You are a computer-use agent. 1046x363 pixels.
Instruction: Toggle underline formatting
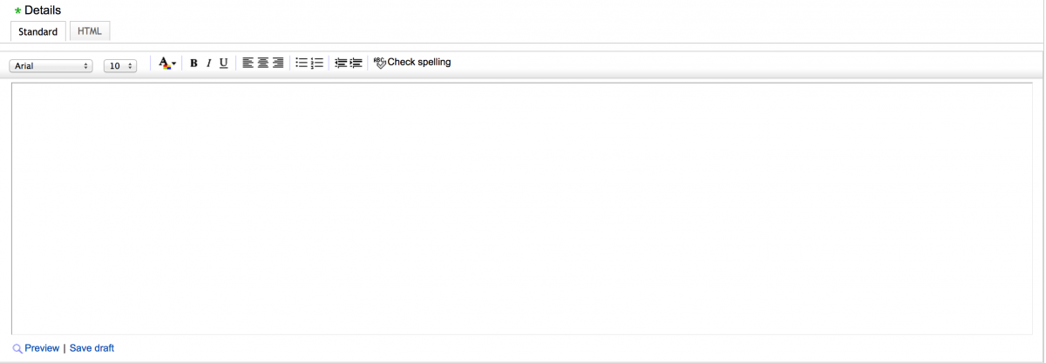tap(224, 64)
